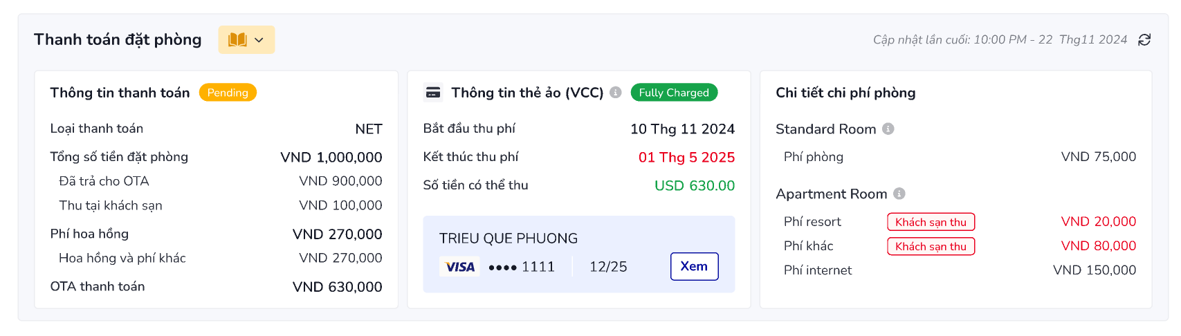Open the book icon dropdown

pos(246,39)
